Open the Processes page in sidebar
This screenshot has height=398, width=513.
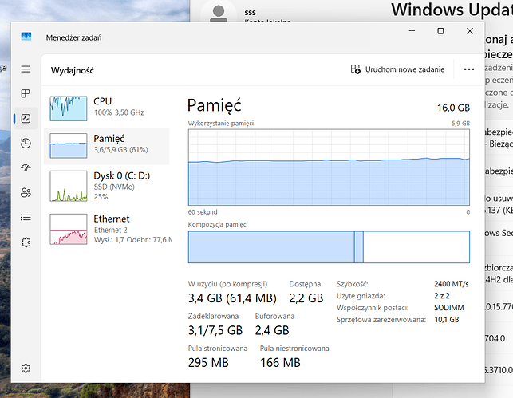[x=26, y=94]
